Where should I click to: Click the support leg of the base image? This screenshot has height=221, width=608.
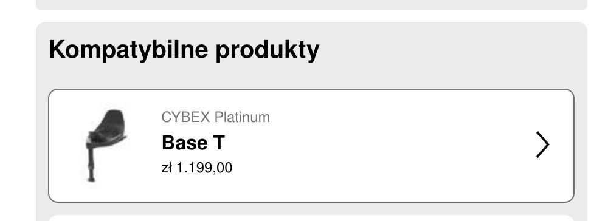click(x=91, y=165)
